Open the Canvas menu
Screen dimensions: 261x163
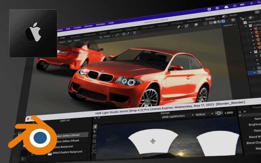[88, 26]
